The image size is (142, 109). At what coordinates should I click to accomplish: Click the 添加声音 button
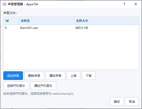13,76
